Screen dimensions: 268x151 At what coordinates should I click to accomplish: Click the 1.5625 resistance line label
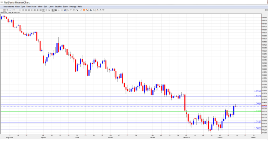[258, 91]
